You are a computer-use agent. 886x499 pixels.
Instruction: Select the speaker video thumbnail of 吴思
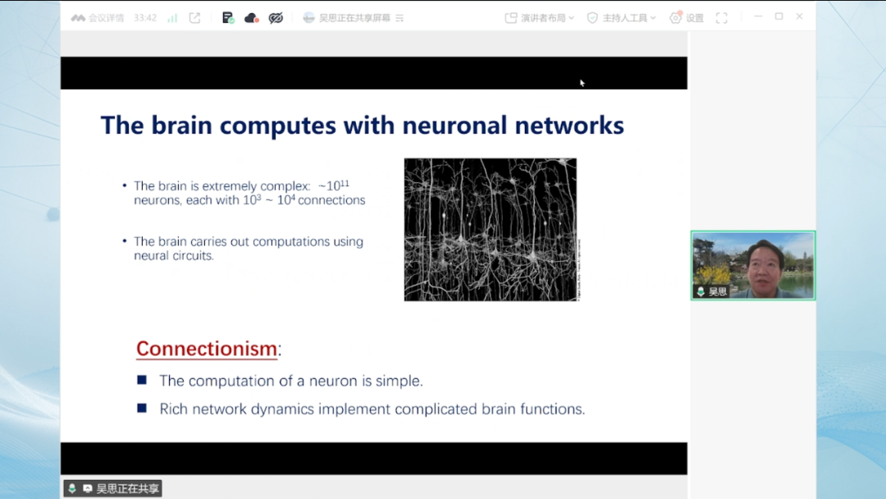pyautogui.click(x=753, y=265)
